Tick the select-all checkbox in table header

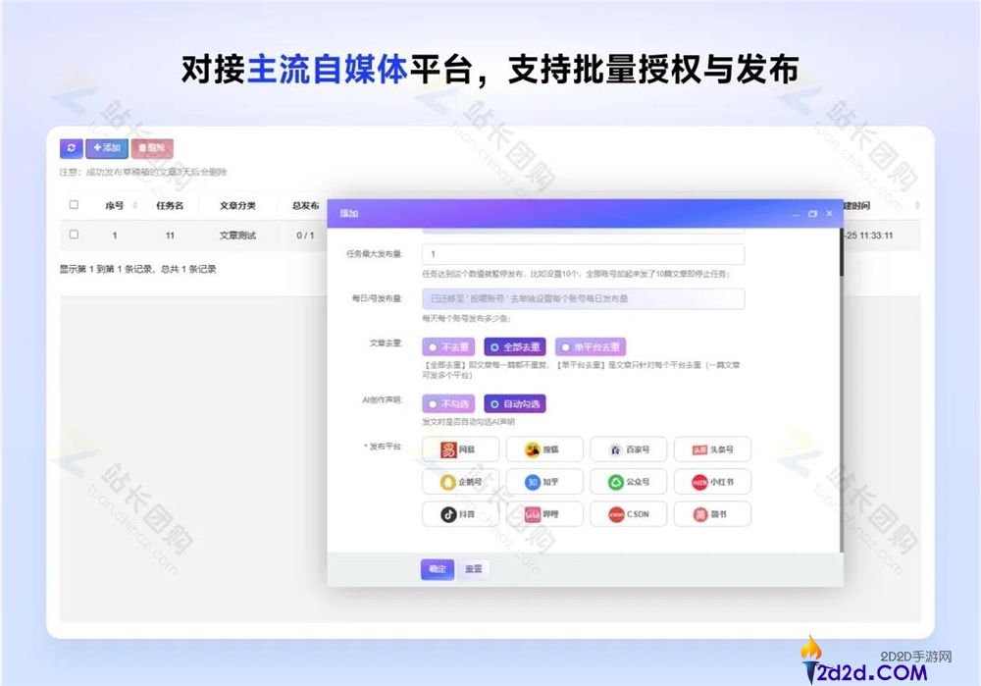coord(74,205)
